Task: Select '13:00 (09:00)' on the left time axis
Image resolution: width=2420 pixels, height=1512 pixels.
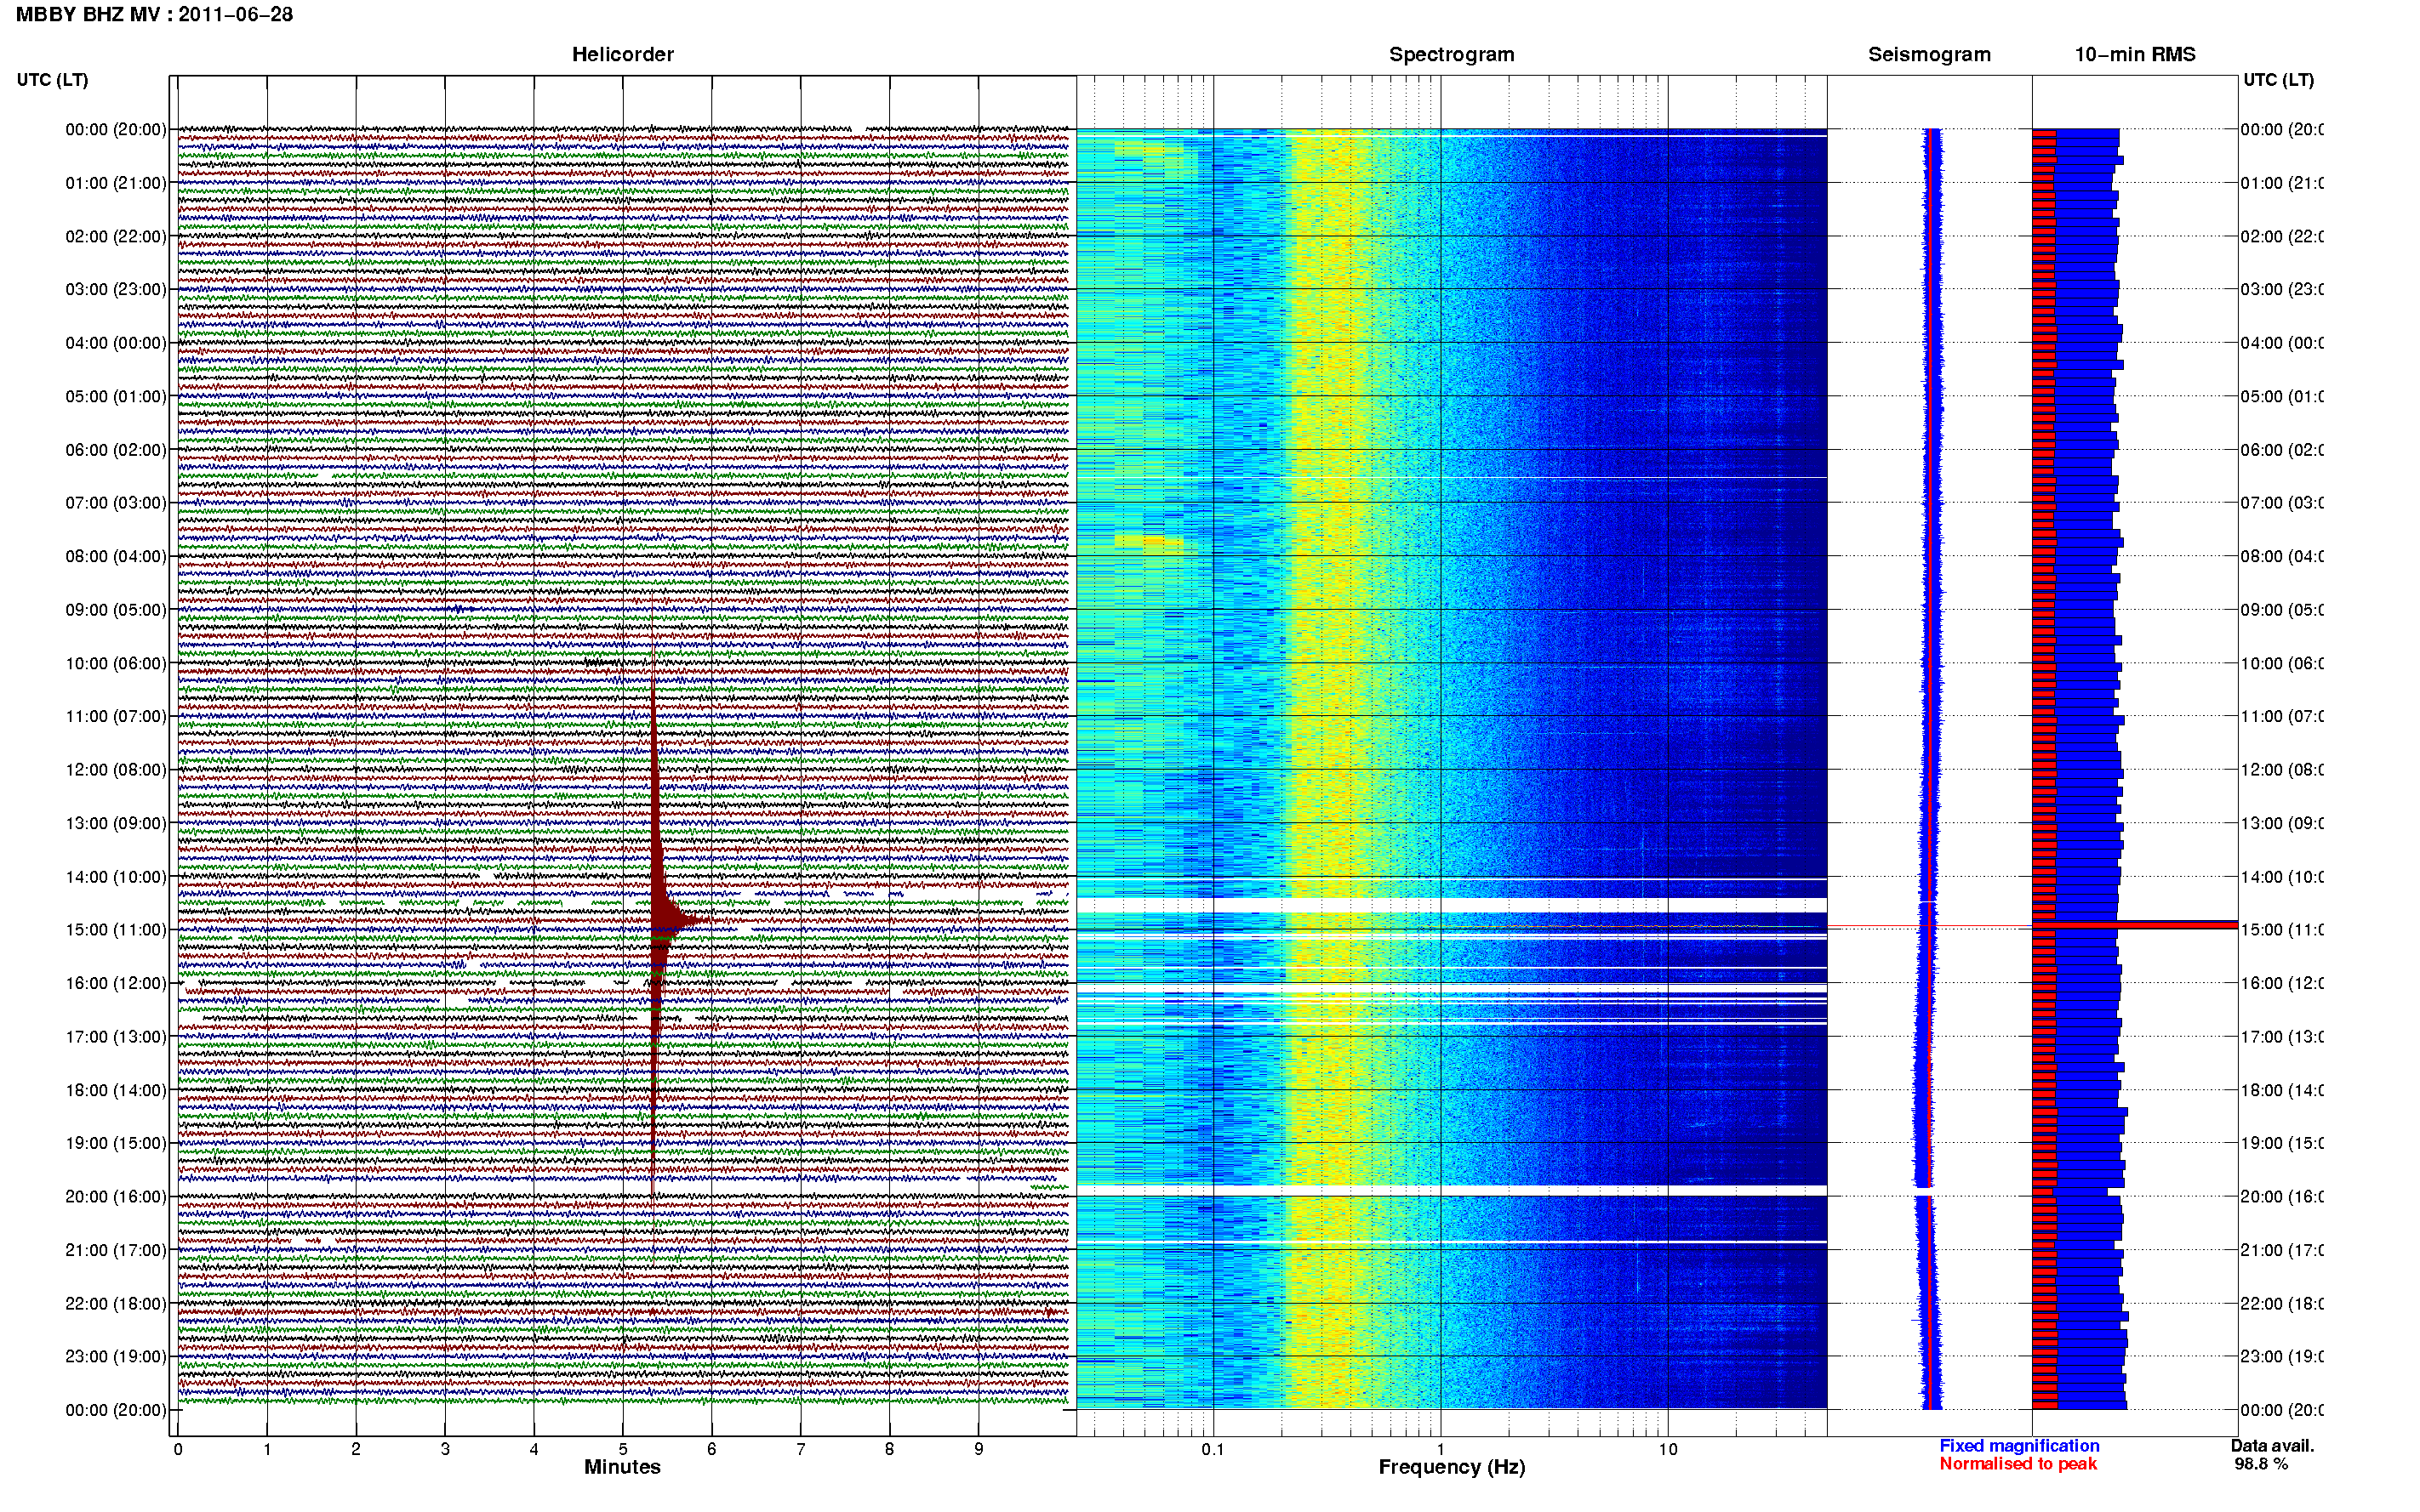Action: point(116,823)
